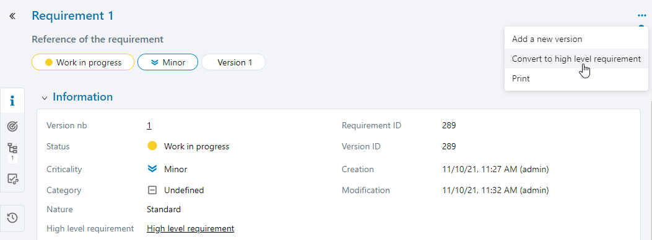Collapse the Information section chevron

click(x=45, y=98)
